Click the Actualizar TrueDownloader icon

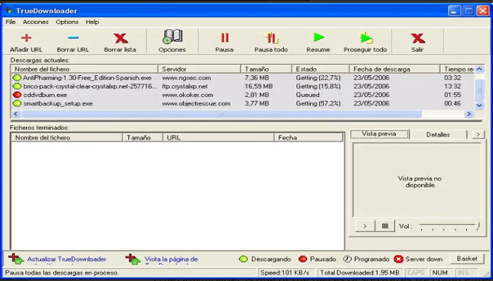pyautogui.click(x=16, y=259)
